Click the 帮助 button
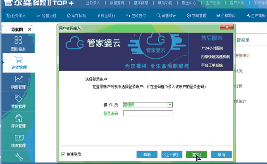 pyautogui.click(x=147, y=155)
